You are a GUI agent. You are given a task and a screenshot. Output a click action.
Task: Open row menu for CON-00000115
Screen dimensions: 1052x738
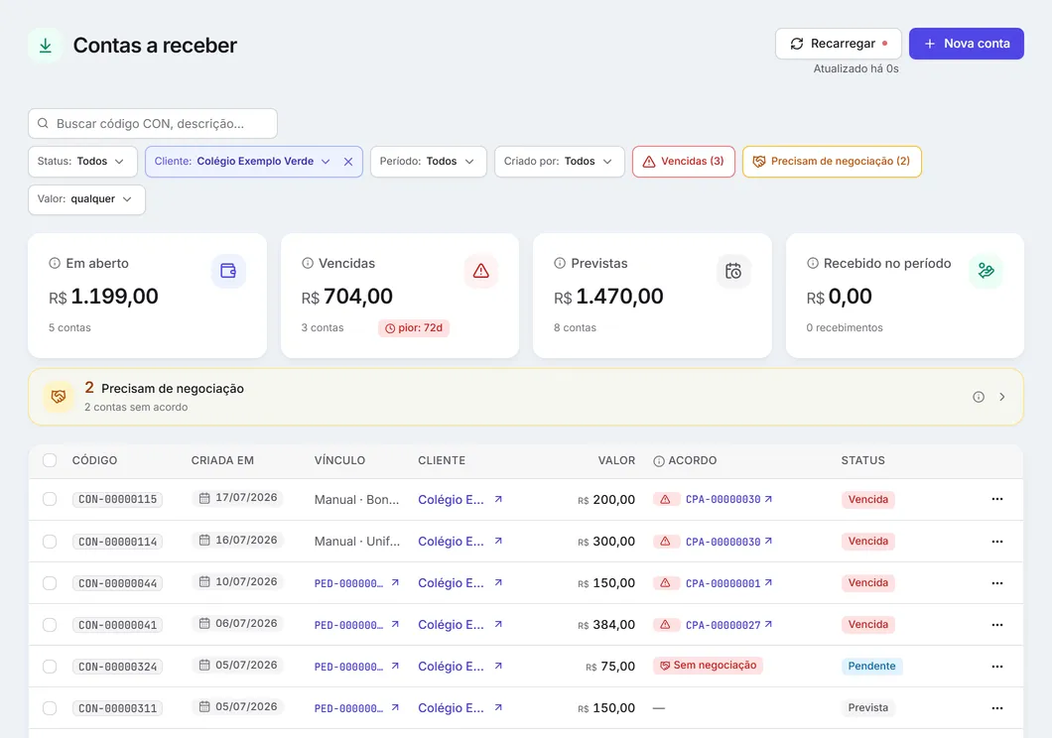[997, 499]
